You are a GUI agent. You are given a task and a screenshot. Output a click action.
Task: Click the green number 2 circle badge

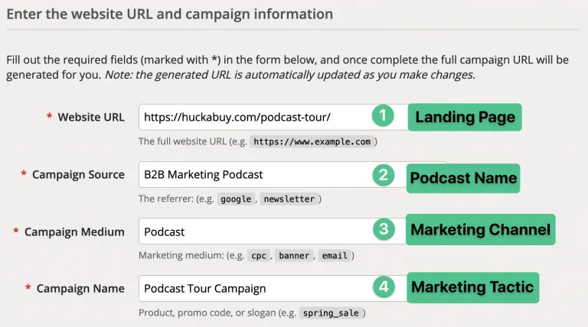(384, 175)
